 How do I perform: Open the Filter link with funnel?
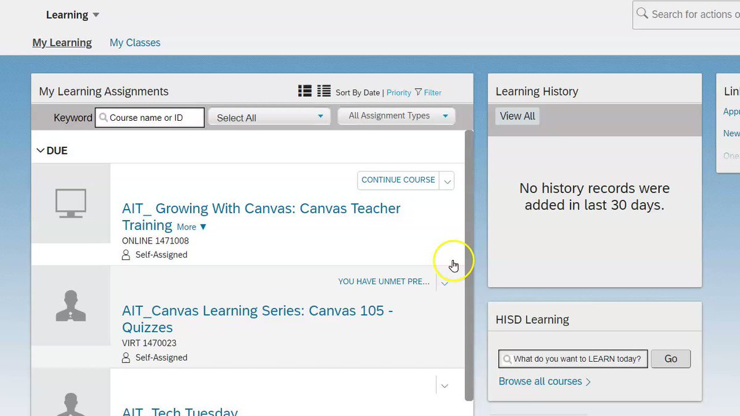428,92
